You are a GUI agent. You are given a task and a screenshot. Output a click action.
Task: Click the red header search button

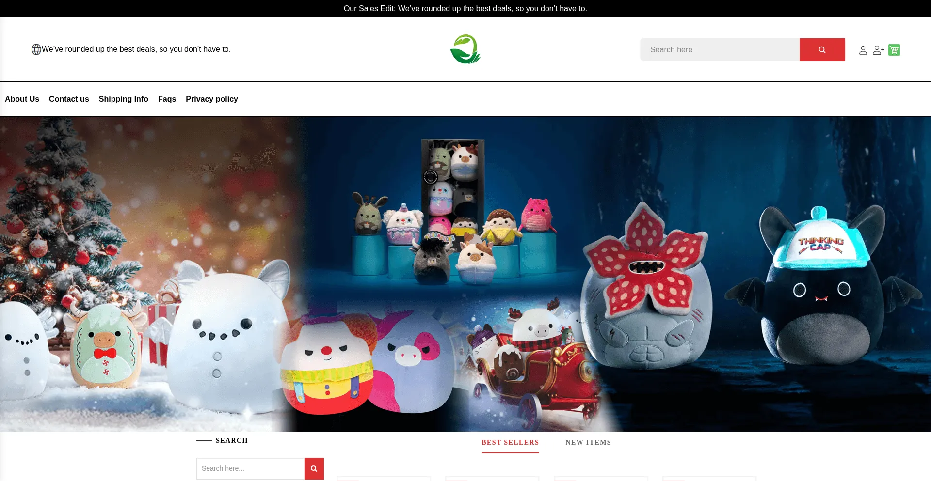[822, 49]
